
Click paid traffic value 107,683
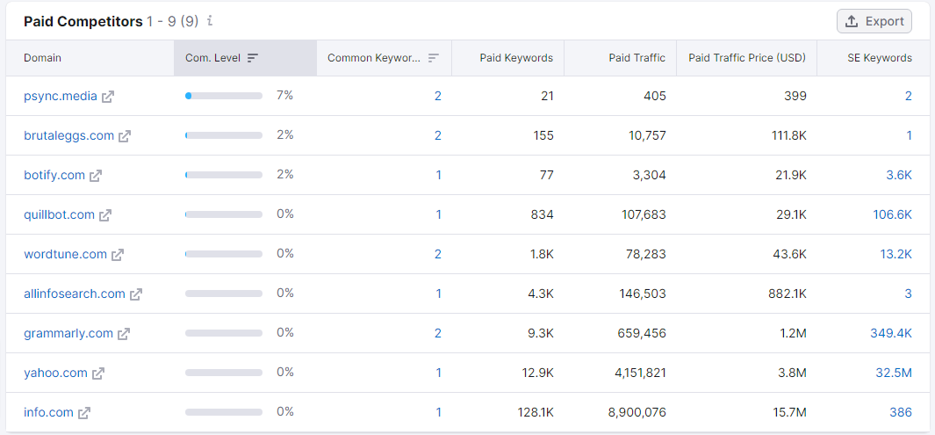tap(644, 214)
